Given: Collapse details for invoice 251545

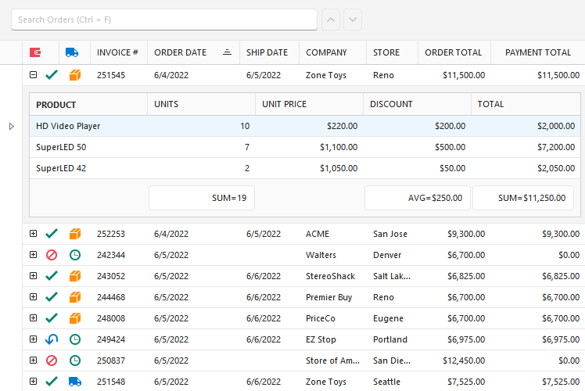Looking at the screenshot, I should 33,74.
